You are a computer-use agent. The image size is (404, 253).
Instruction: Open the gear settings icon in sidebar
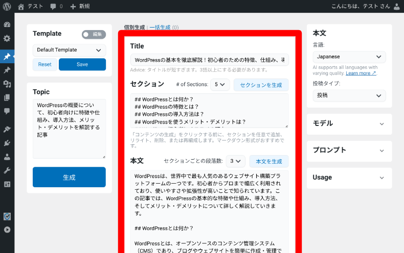[x=7, y=39]
